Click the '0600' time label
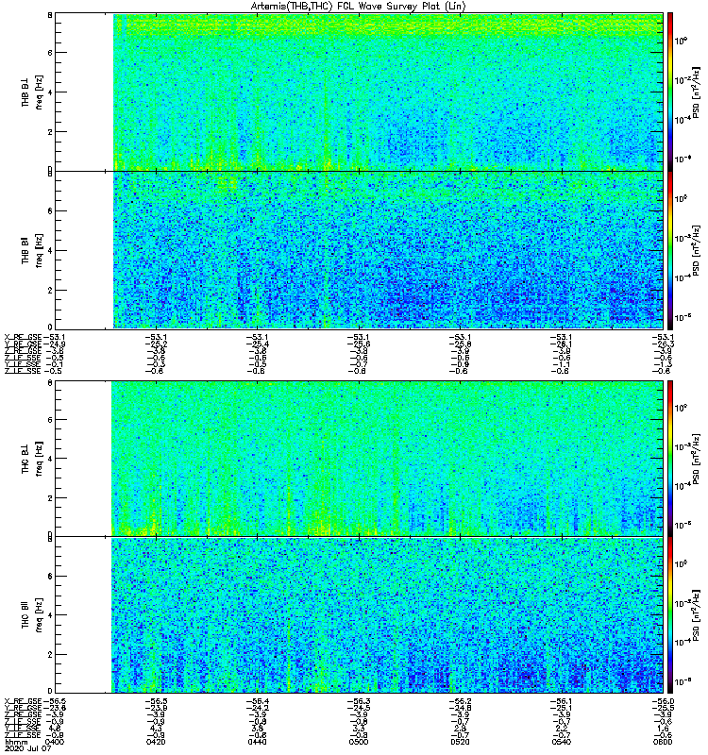This screenshot has width=708, height=755. (x=663, y=742)
